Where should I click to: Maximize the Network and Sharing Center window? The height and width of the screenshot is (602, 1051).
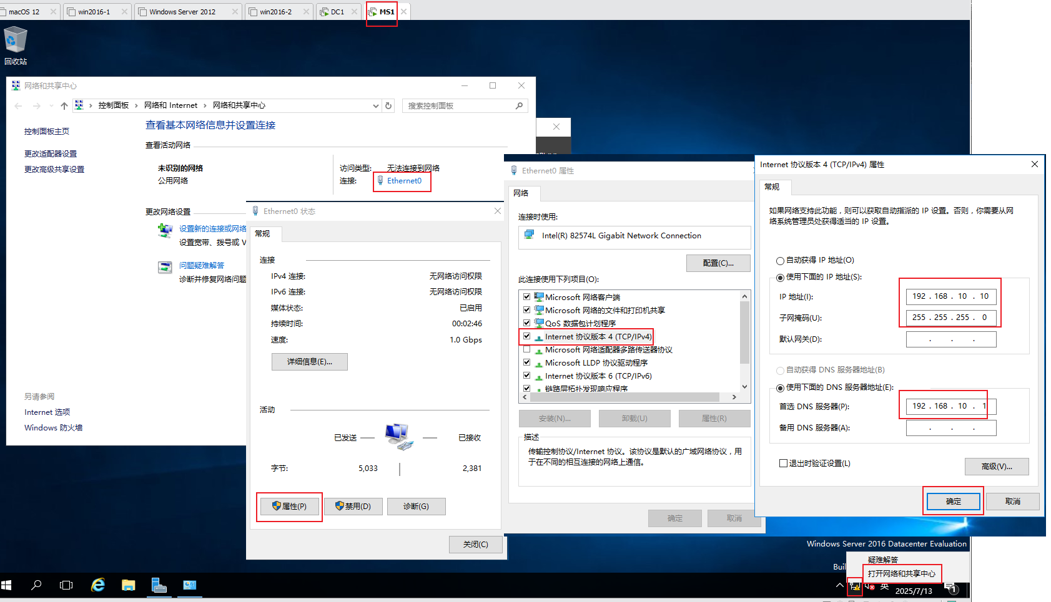493,85
